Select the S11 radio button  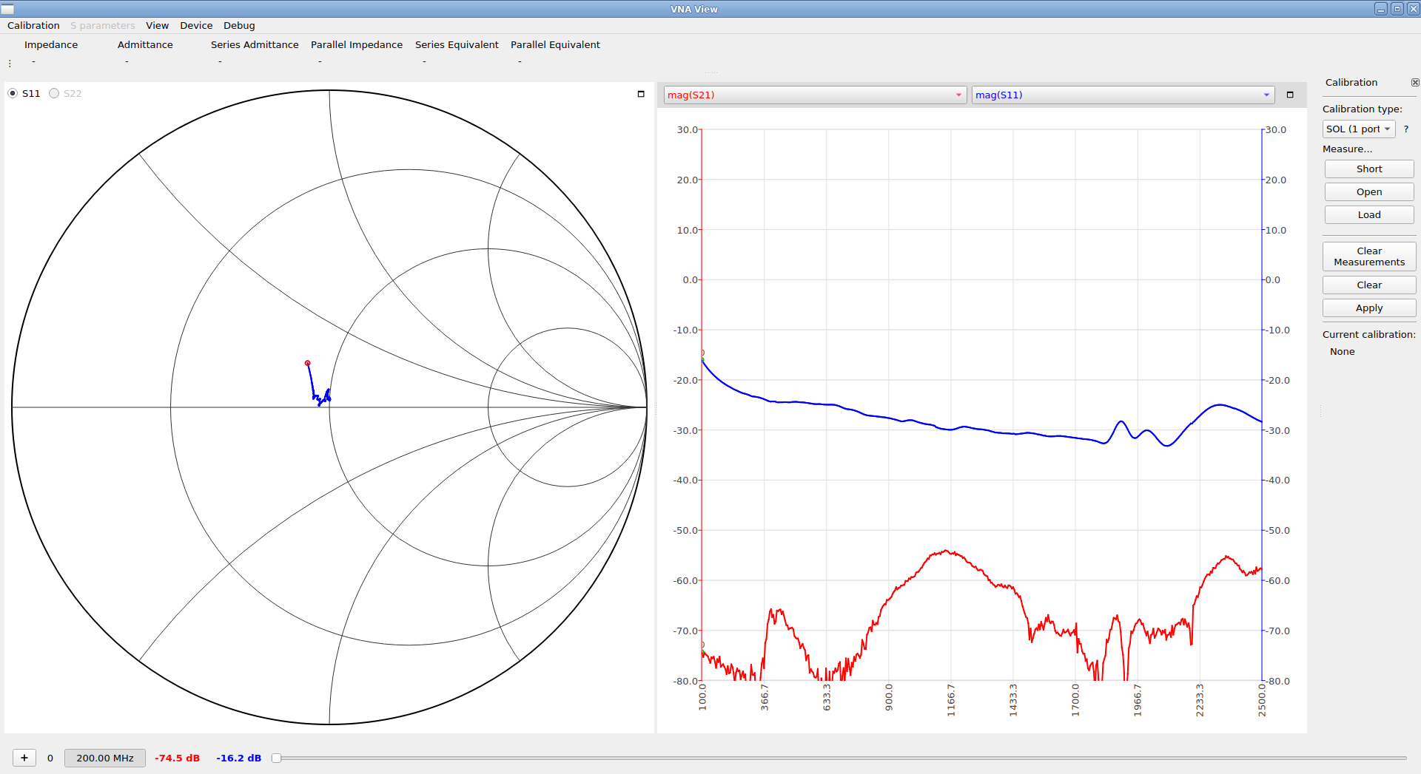(13, 93)
